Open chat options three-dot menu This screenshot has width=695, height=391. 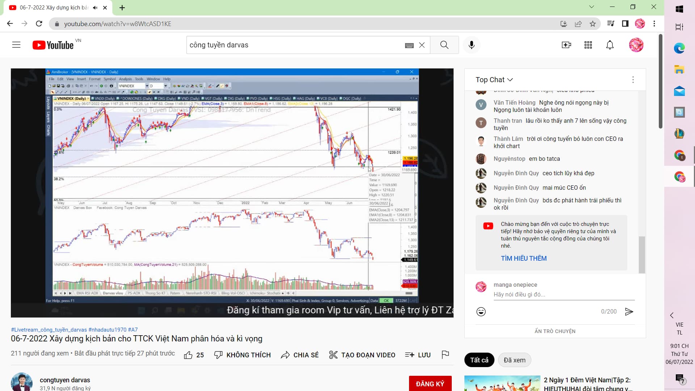[633, 80]
